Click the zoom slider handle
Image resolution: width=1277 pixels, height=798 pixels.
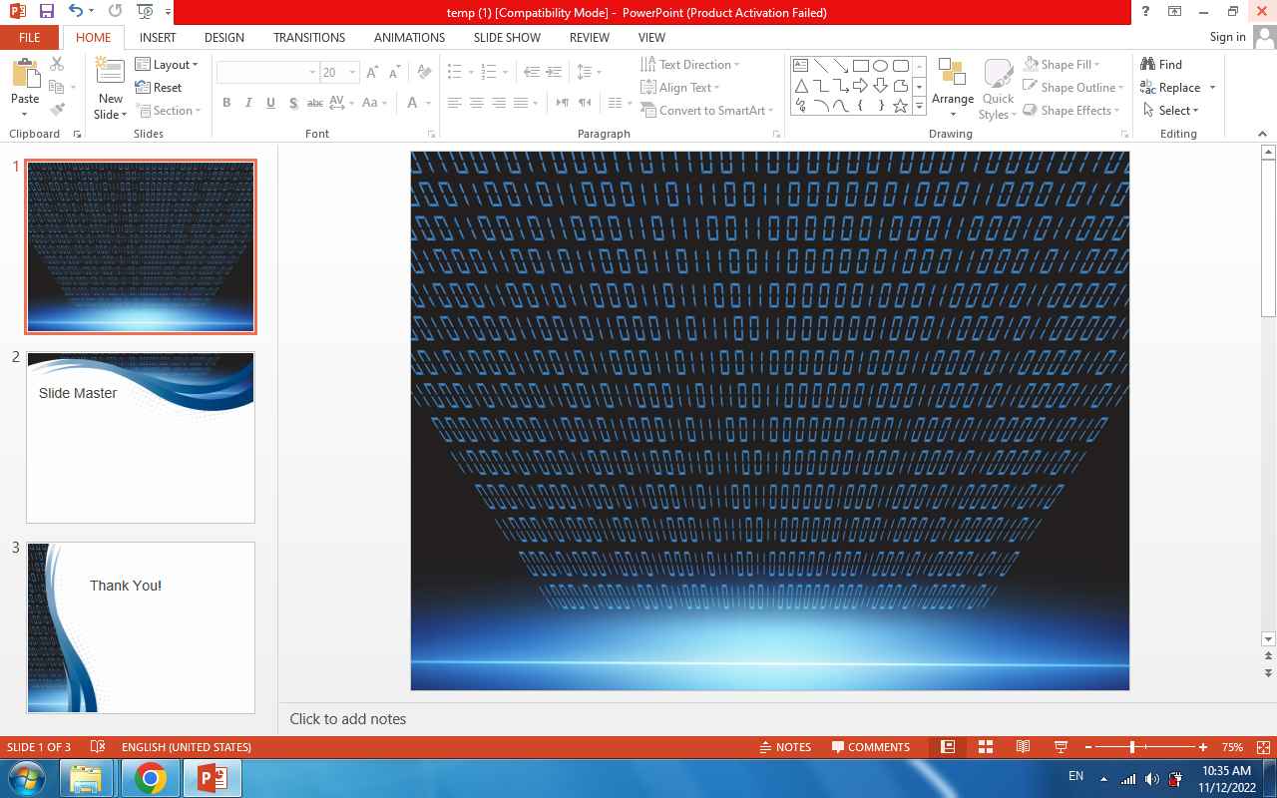coord(1132,747)
